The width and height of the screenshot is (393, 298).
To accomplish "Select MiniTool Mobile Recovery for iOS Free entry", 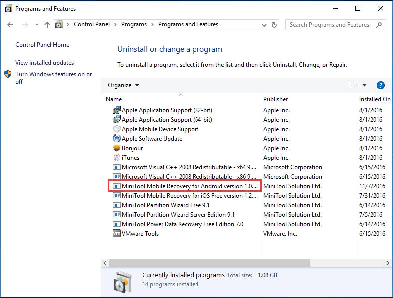I will (x=190, y=196).
